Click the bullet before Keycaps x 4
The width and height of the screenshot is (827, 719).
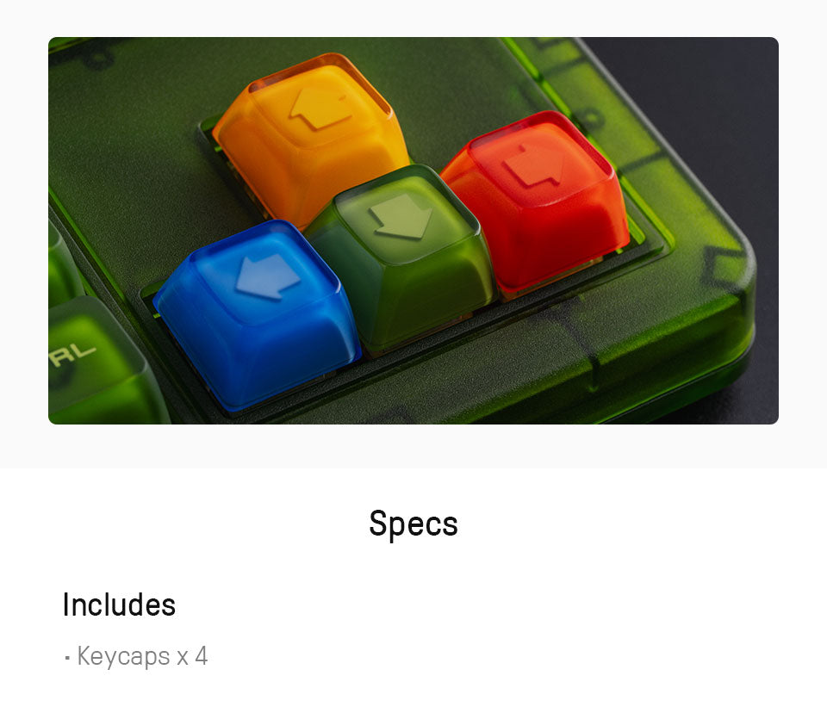(67, 657)
